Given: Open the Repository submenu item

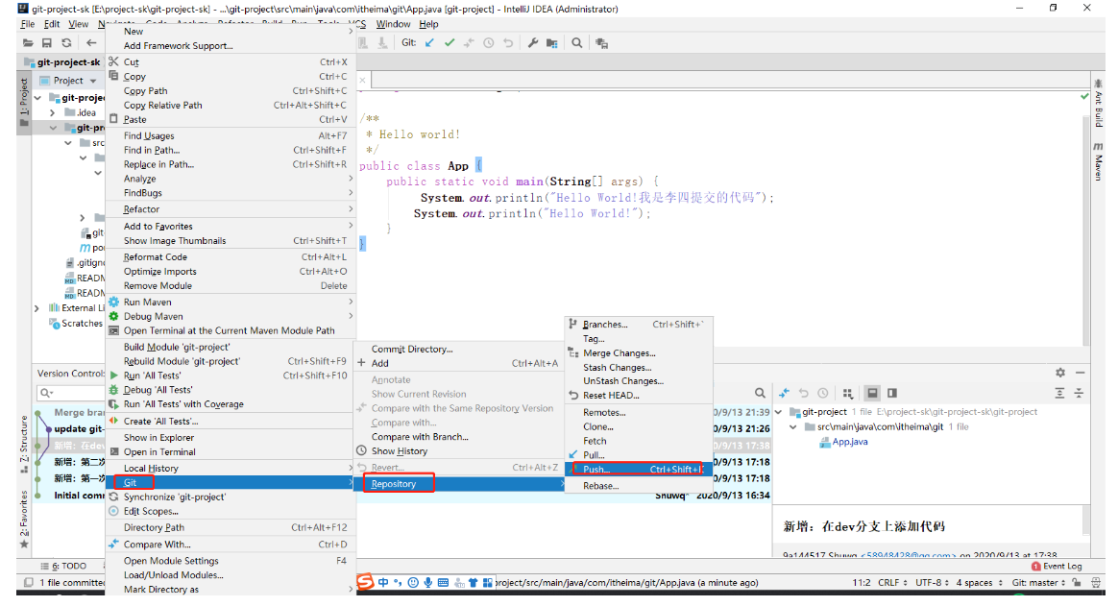Looking at the screenshot, I should [x=460, y=484].
